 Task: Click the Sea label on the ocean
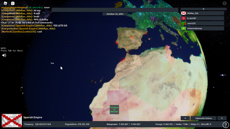coord(52,63)
